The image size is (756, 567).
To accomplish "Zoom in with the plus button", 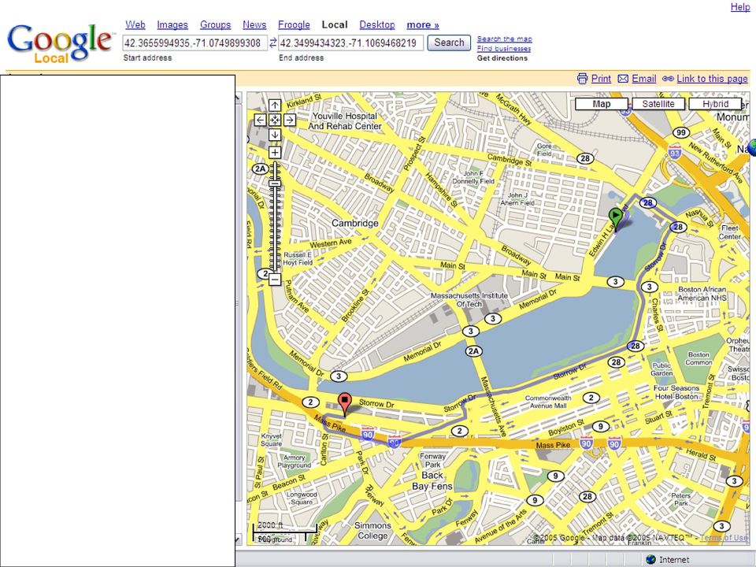I will pos(274,152).
